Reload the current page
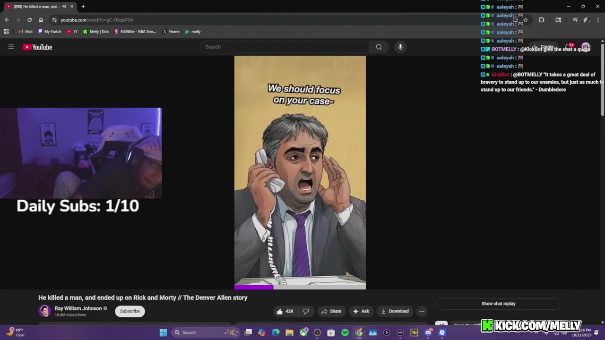Image resolution: width=605 pixels, height=340 pixels. coord(29,20)
